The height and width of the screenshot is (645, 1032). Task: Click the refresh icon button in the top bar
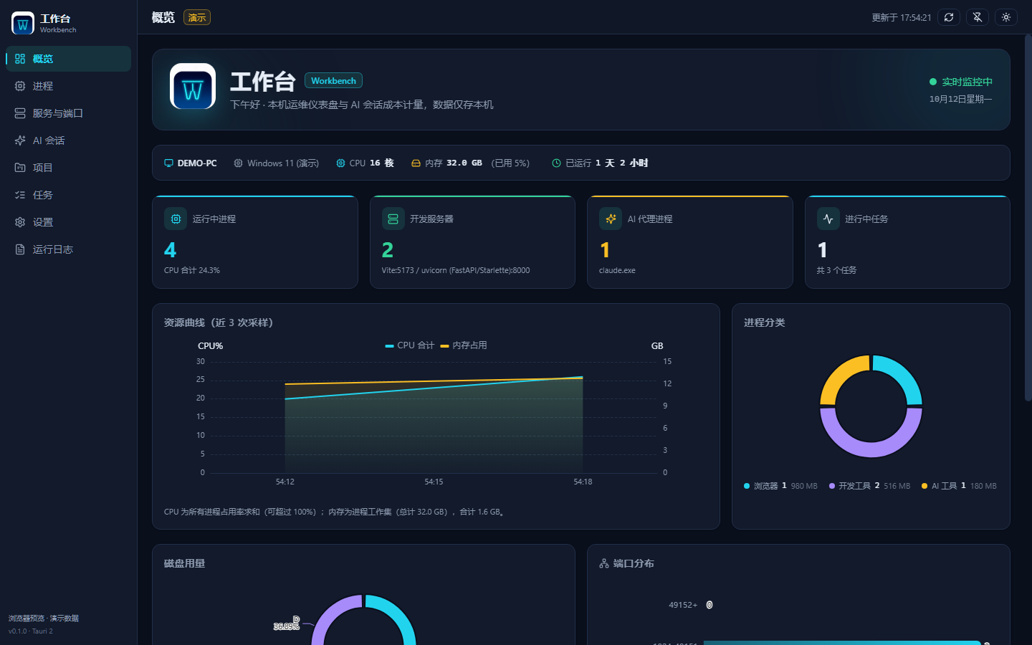pos(949,17)
